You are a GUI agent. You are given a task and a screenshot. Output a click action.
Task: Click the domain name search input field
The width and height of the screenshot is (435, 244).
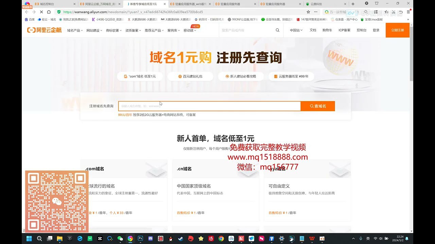pyautogui.click(x=209, y=106)
